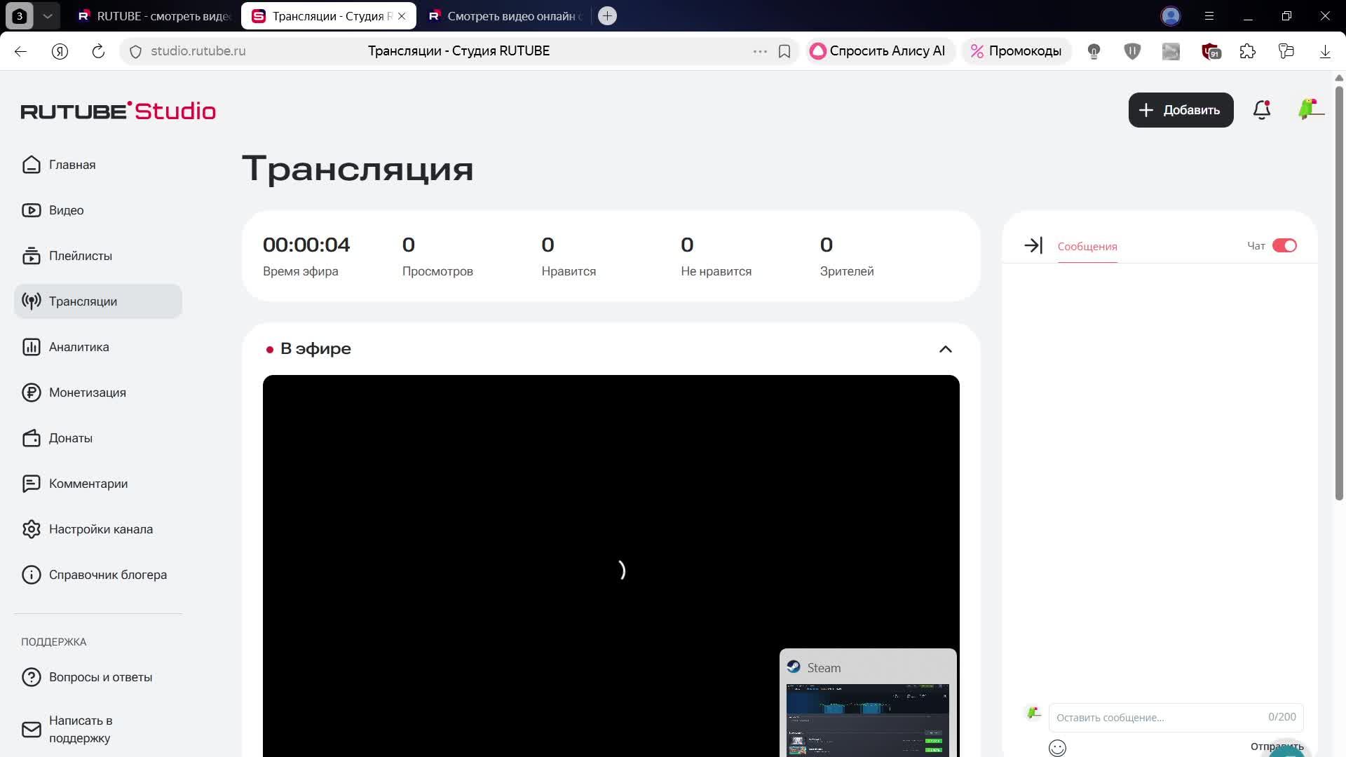Open the notifications bell icon
This screenshot has width=1346, height=757.
click(1261, 110)
